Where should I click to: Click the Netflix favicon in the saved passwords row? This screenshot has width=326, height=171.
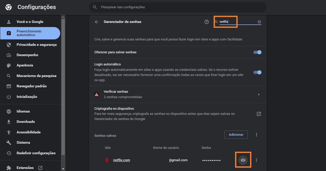(x=107, y=160)
